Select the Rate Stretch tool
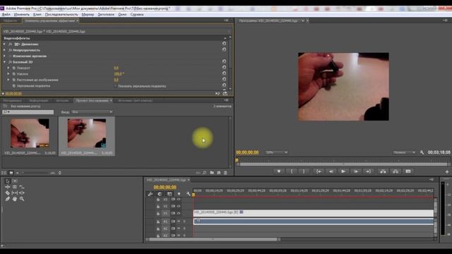 [x=22, y=187]
